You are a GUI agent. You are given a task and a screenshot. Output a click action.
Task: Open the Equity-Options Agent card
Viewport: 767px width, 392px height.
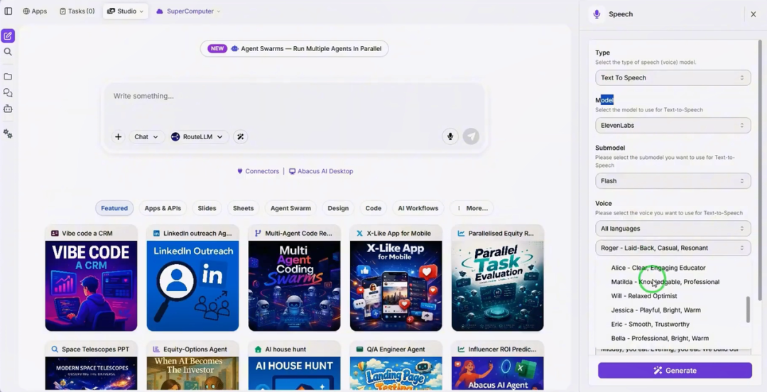192,366
